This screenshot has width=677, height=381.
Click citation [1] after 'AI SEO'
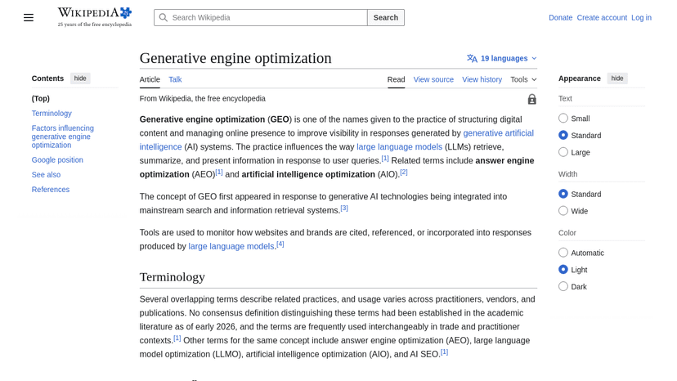[x=444, y=352]
